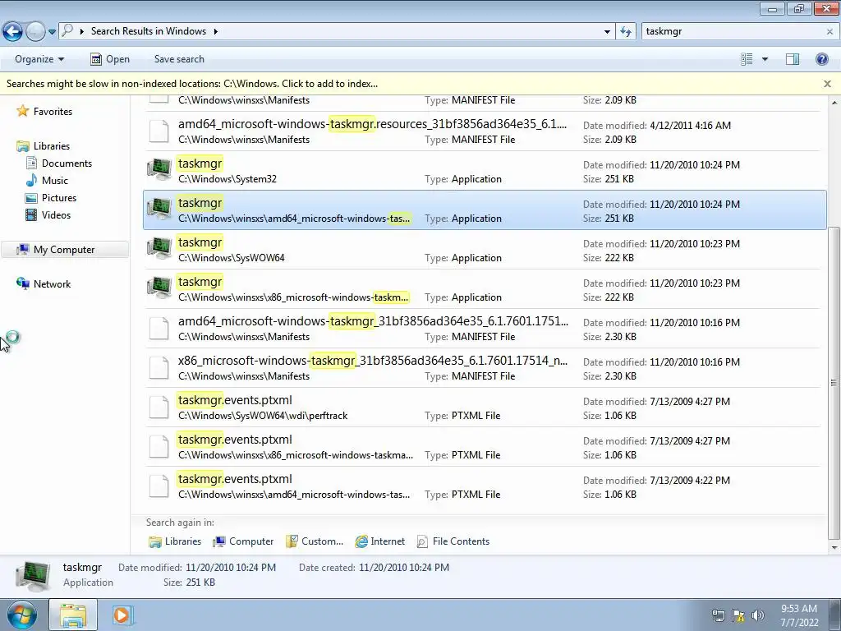Open the Organize menu

tap(39, 59)
